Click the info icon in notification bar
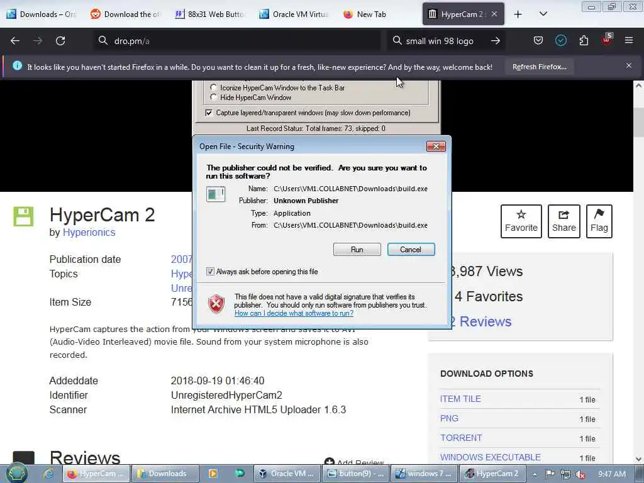This screenshot has width=644, height=483. (17, 65)
